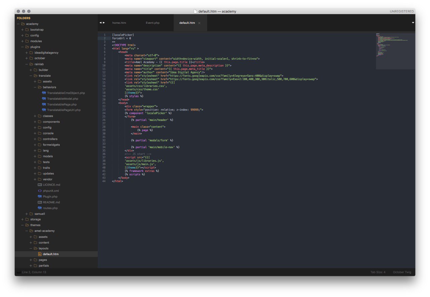The width and height of the screenshot is (430, 297).
Task: Click the folder icon of academy root
Action: (x=23, y=24)
